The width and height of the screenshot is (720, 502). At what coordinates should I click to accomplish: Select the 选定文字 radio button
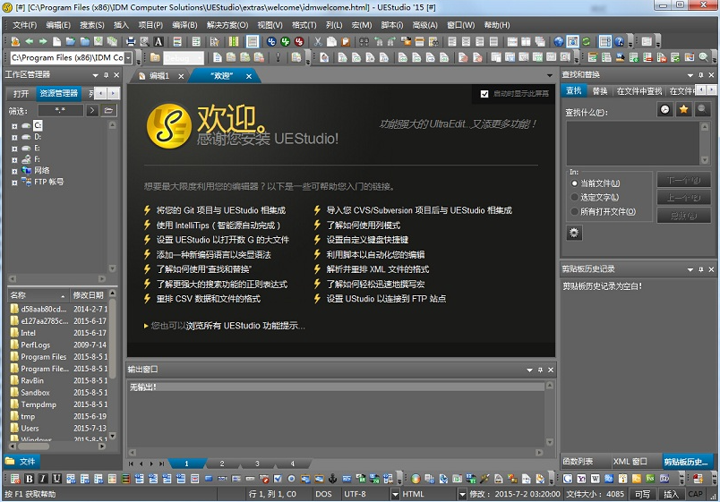point(575,197)
